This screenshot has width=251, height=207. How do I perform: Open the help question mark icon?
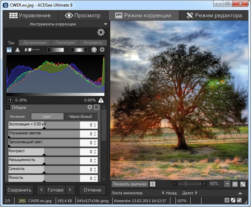pos(94,50)
